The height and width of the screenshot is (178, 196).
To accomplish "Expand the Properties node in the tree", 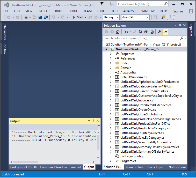I will pos(111,54).
